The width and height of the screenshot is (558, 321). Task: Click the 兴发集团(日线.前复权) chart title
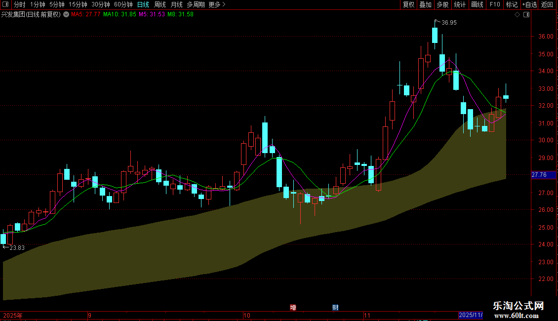click(31, 14)
